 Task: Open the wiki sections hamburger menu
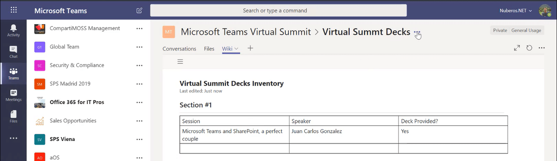pos(180,61)
